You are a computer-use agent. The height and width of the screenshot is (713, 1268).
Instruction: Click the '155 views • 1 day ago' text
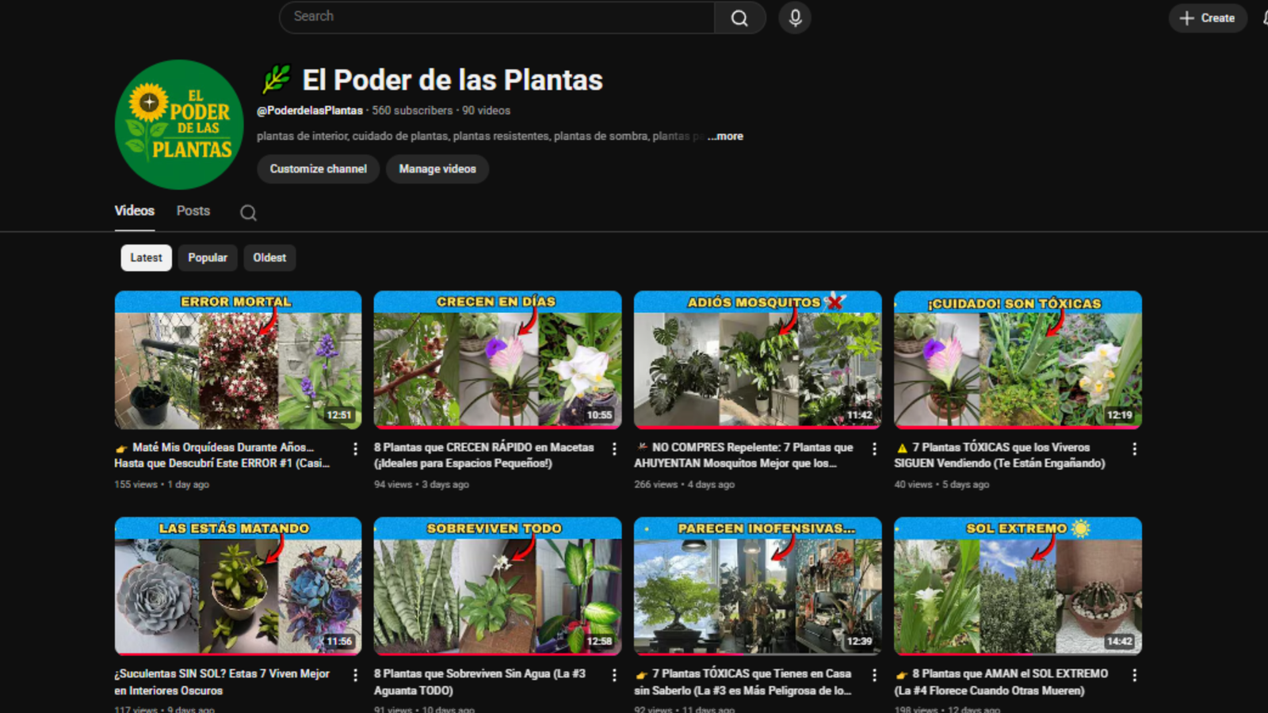[x=162, y=484]
